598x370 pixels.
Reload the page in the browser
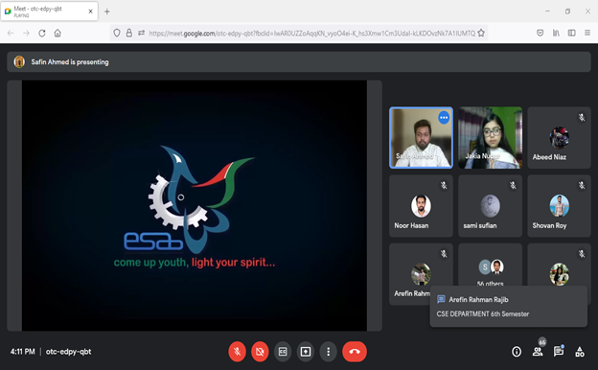(42, 34)
